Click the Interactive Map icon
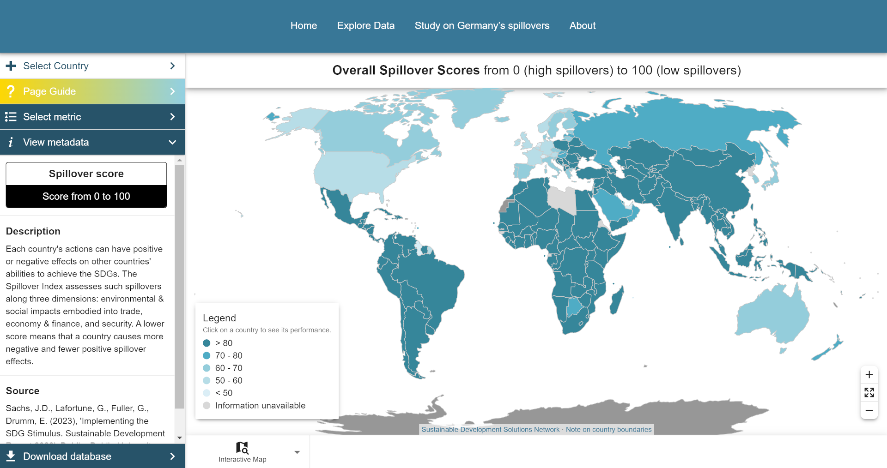Image resolution: width=887 pixels, height=468 pixels. 242,448
